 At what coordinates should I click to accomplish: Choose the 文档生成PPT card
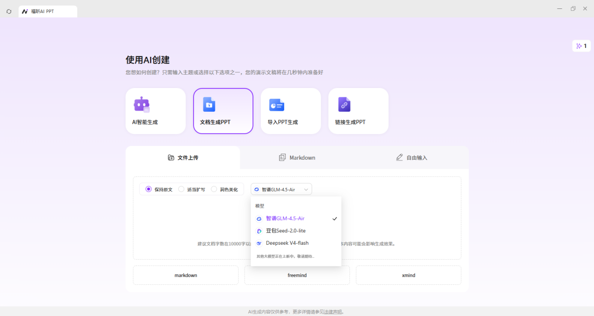223,111
